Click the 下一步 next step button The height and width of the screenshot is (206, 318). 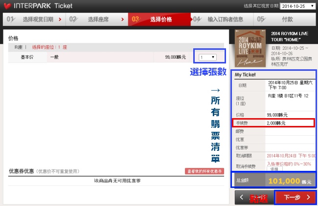pos(295,197)
